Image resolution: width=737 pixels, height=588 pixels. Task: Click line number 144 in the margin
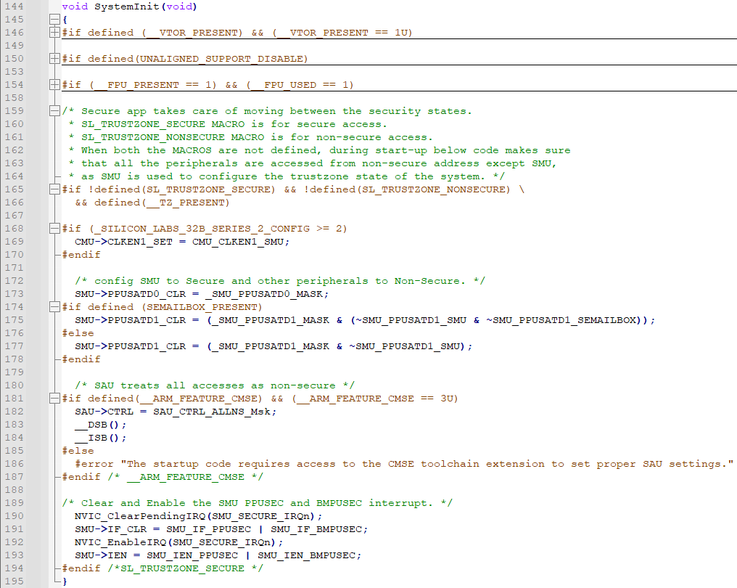15,7
